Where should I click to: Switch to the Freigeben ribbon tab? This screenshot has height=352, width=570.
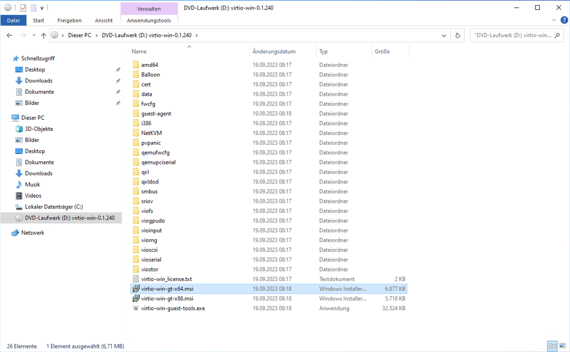70,20
